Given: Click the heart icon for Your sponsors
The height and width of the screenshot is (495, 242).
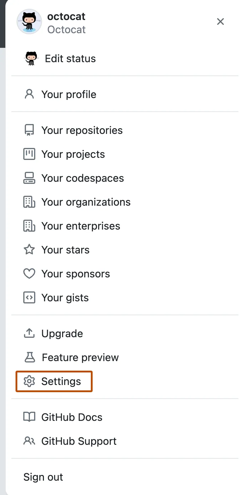Looking at the screenshot, I should [x=29, y=273].
